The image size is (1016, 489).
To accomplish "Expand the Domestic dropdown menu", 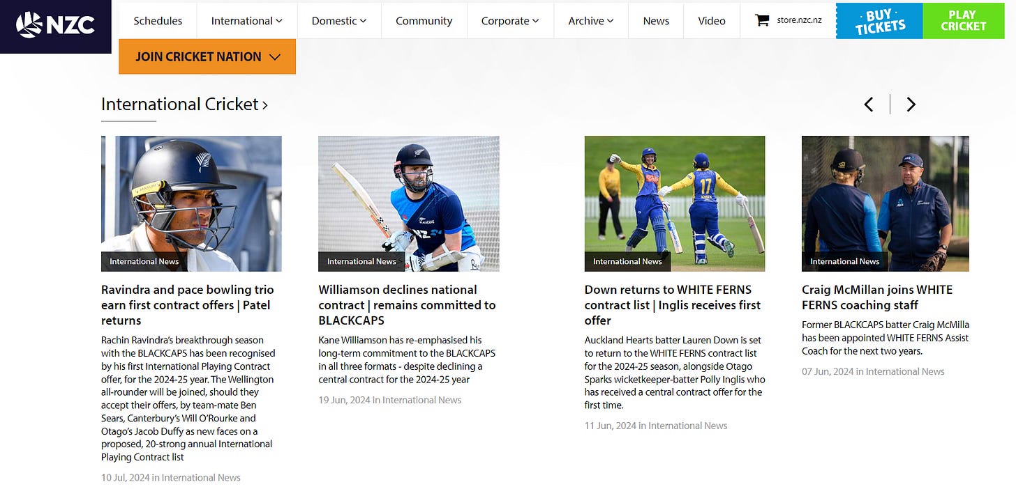I will (x=339, y=21).
